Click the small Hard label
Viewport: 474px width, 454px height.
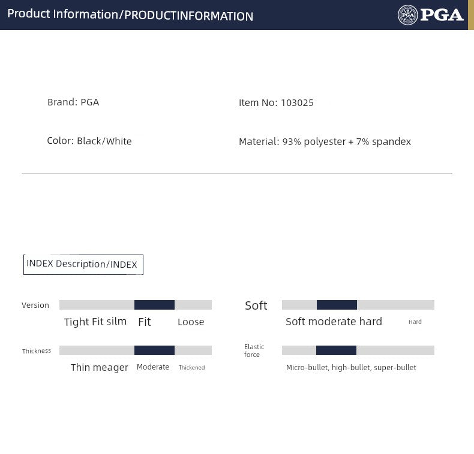click(x=415, y=322)
